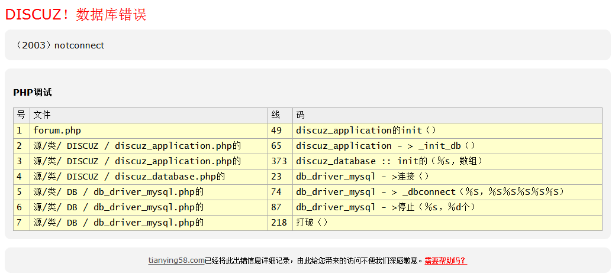Click line number 218 cell
This screenshot has width=612, height=277.
(x=280, y=223)
